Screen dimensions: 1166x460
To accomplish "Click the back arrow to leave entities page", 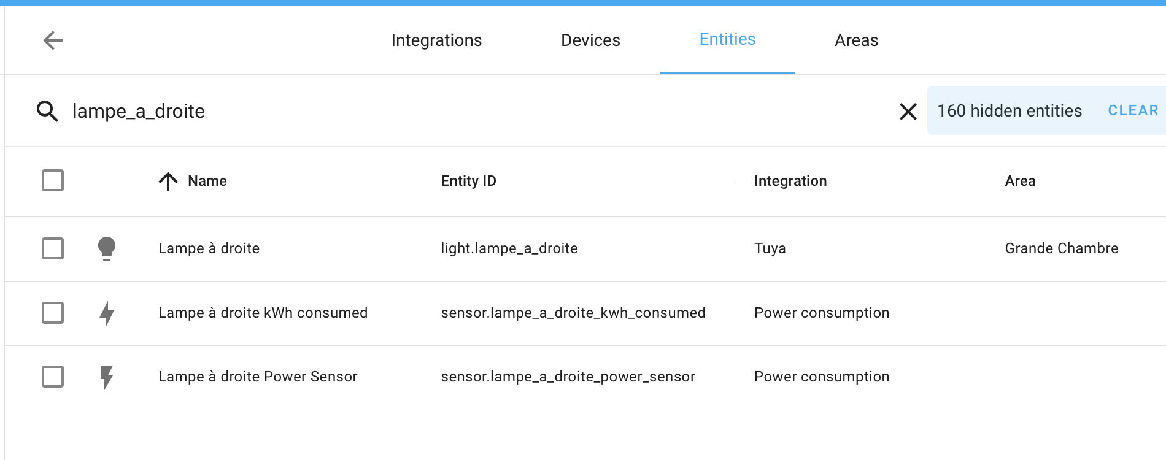I will click(53, 40).
